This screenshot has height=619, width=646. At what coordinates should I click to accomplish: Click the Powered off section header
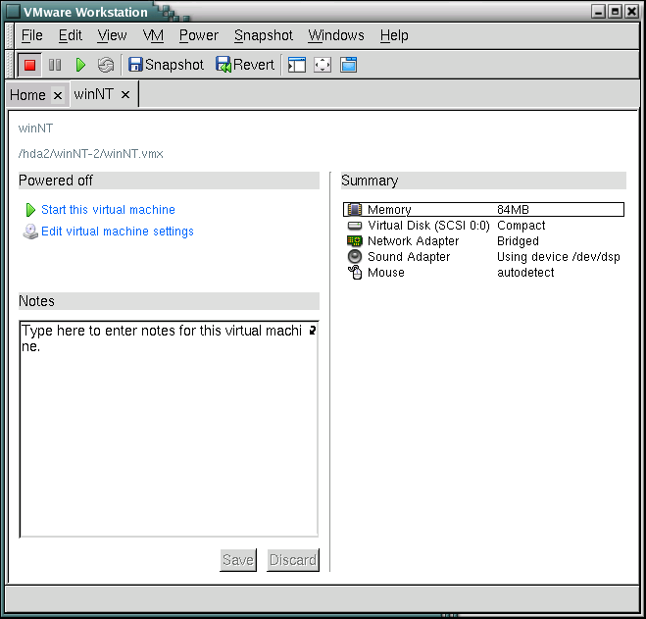[x=169, y=181]
